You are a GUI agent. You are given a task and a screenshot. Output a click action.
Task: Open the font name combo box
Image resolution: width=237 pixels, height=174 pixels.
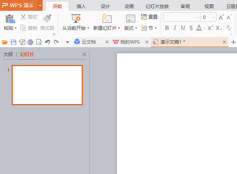[182, 17]
